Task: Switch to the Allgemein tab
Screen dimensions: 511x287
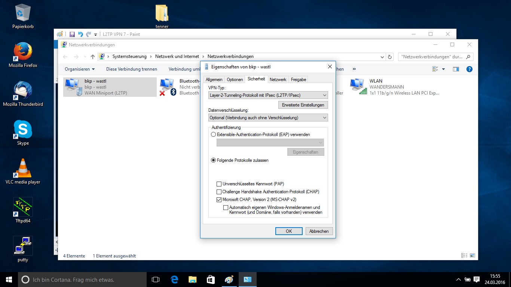Action: [214, 80]
